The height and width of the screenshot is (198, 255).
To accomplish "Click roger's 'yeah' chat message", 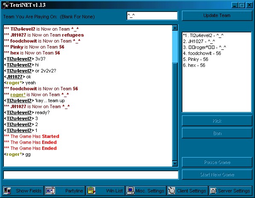I will tap(20, 83).
